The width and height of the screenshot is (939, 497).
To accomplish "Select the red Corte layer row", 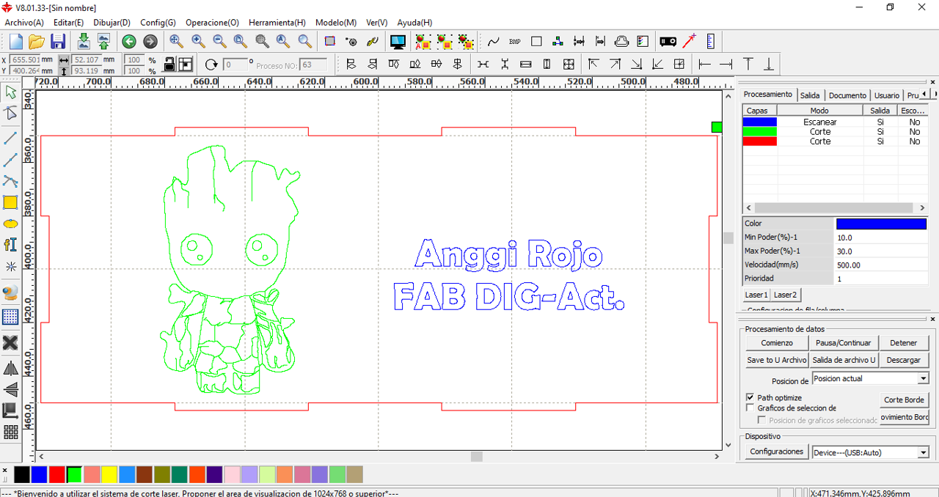I will click(836, 141).
